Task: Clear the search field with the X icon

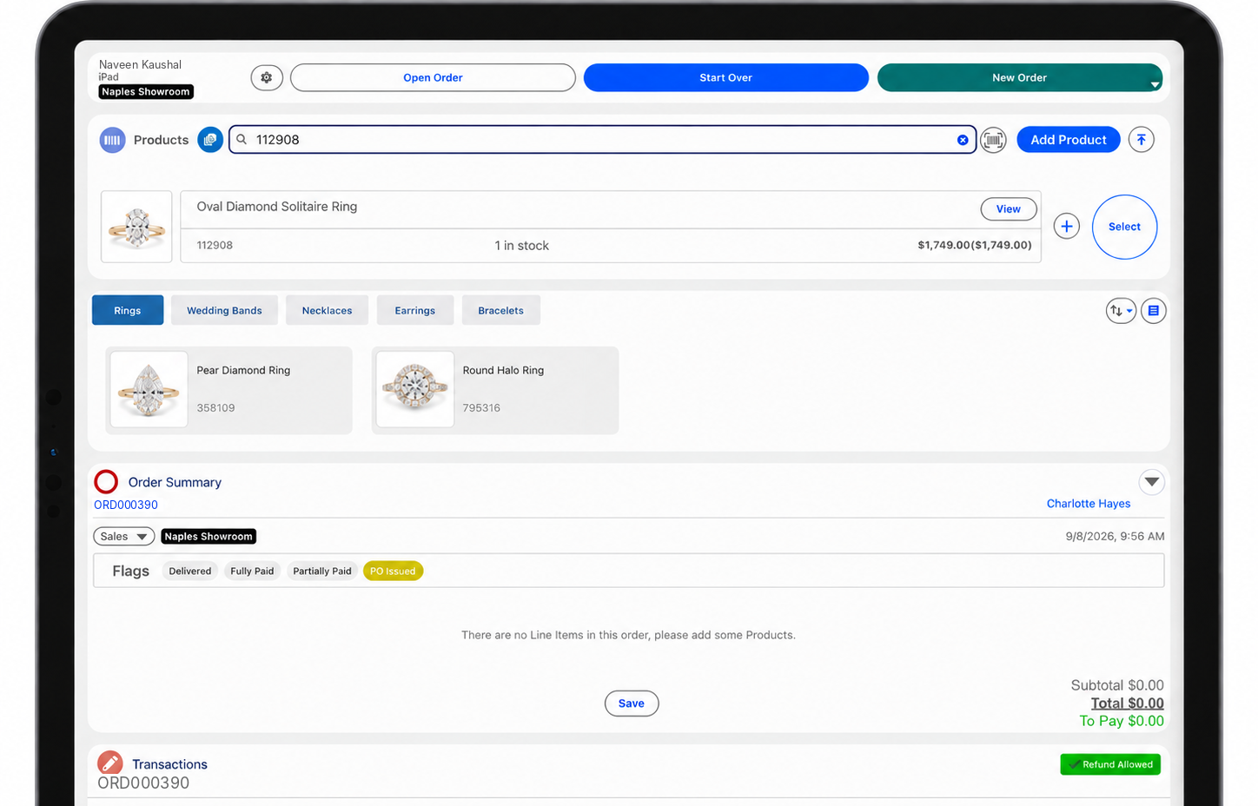Action: tap(963, 140)
